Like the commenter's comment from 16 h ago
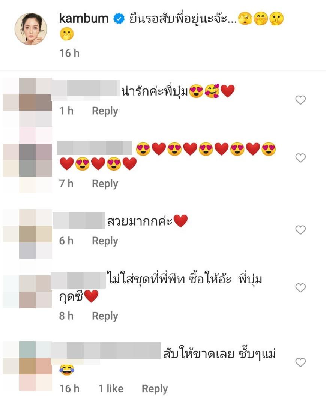326x407 pixels. click(300, 362)
